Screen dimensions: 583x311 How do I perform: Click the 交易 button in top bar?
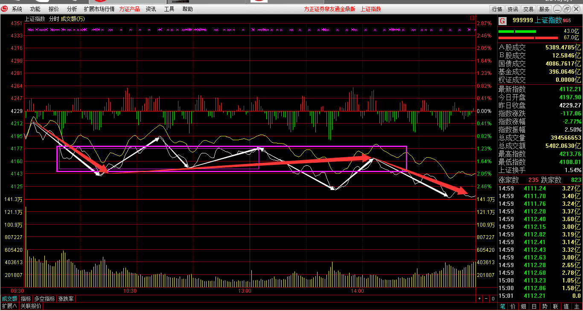tap(528, 9)
